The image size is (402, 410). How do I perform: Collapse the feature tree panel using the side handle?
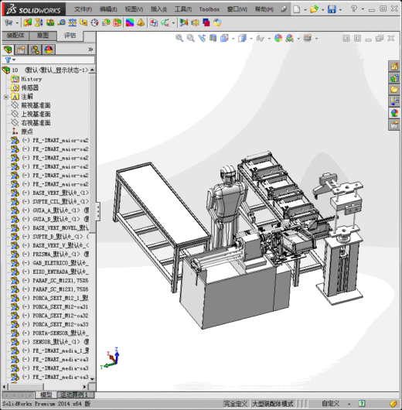pos(98,211)
